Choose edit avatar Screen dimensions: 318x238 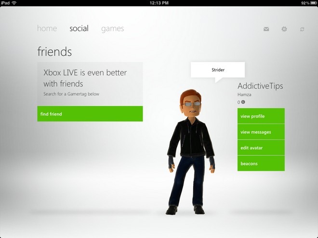[261, 148]
